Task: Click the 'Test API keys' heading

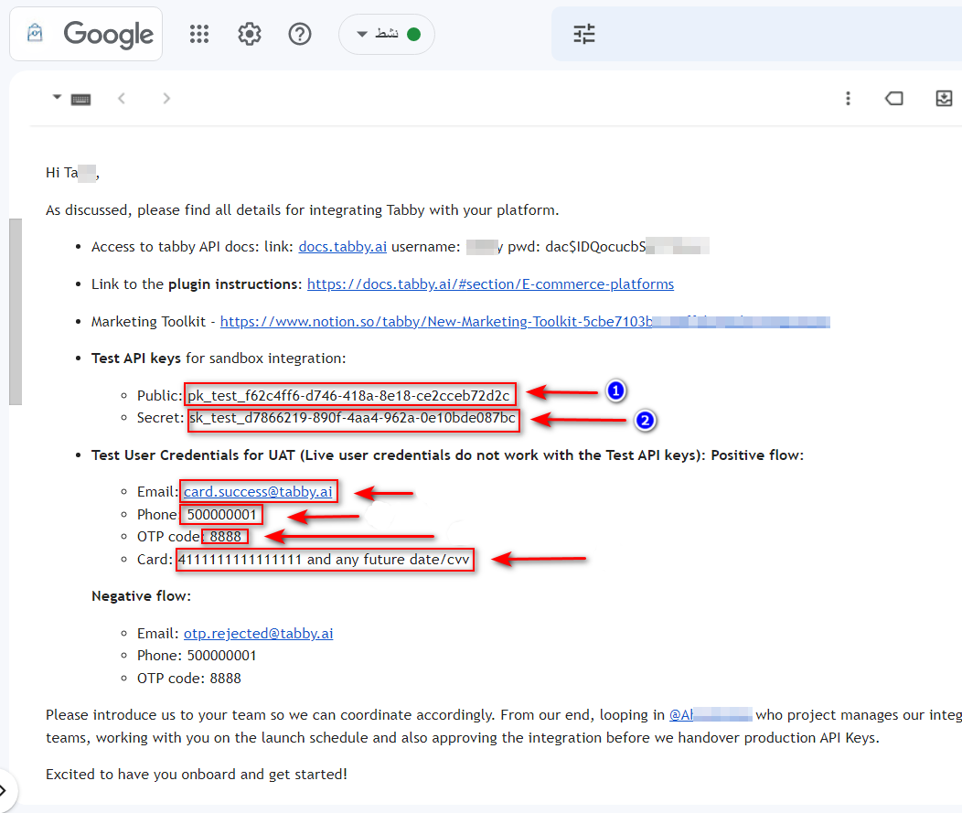Action: [136, 358]
